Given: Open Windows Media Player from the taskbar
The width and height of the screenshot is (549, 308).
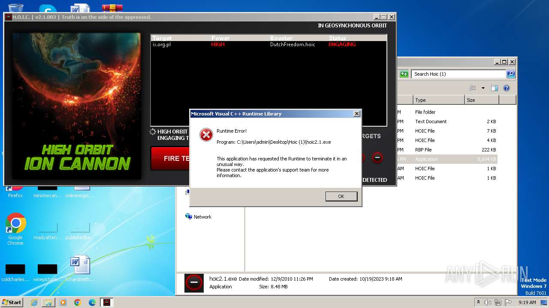Looking at the screenshot, I should (63, 302).
